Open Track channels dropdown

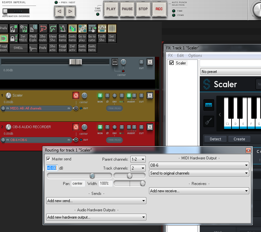[138, 168]
